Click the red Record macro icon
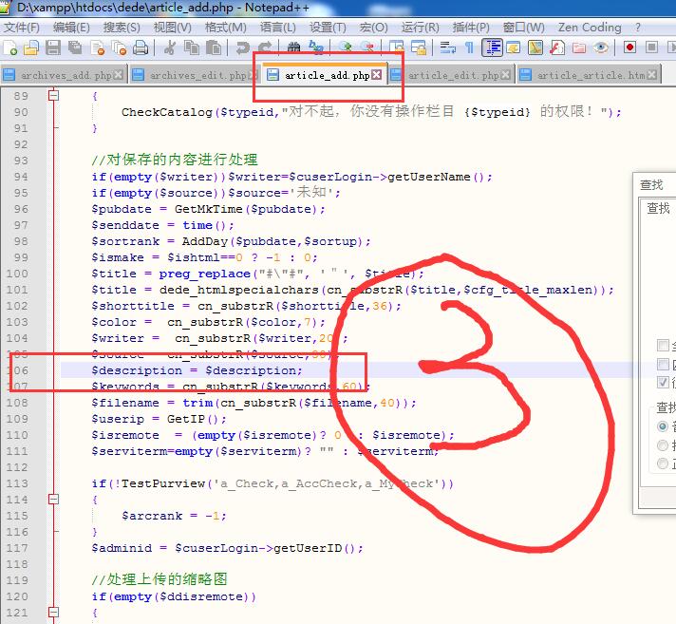This screenshot has width=676, height=624. pos(629,47)
